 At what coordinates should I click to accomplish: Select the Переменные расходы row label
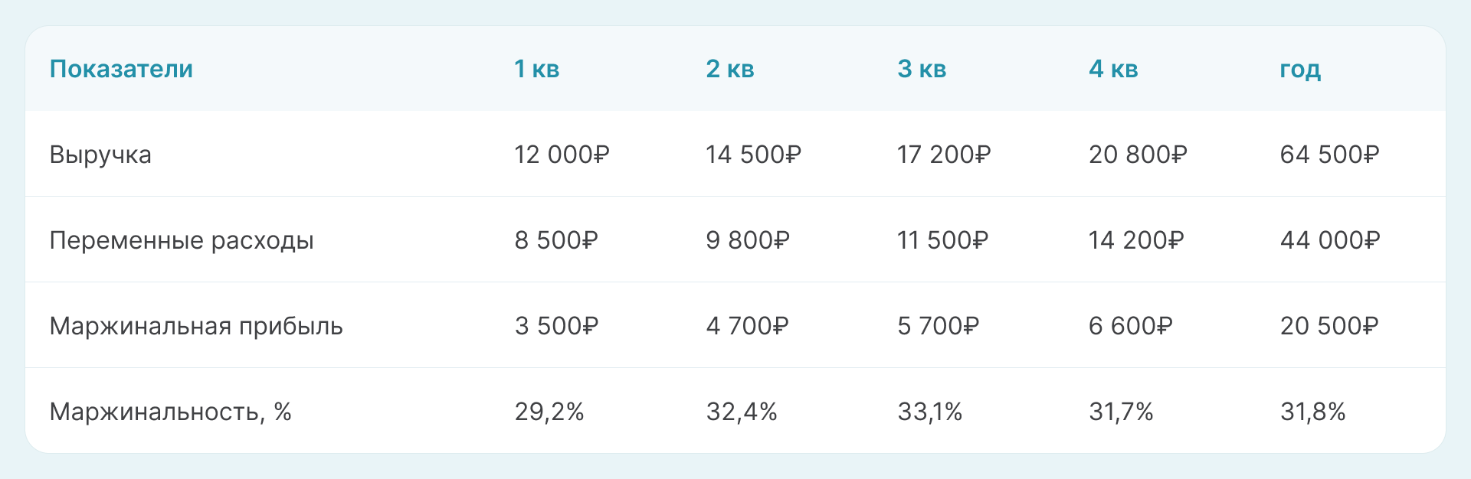click(182, 240)
